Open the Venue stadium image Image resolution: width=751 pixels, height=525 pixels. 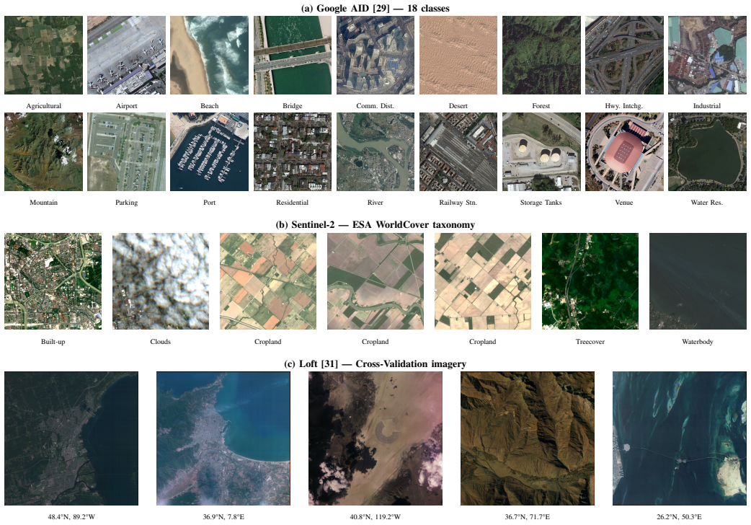624,152
